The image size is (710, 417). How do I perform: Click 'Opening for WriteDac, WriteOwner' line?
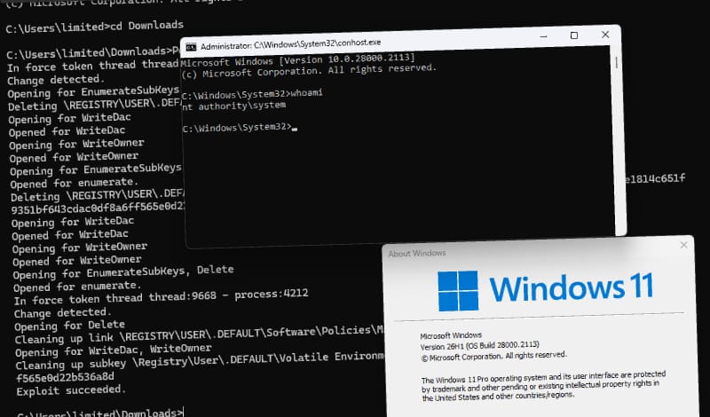point(114,350)
